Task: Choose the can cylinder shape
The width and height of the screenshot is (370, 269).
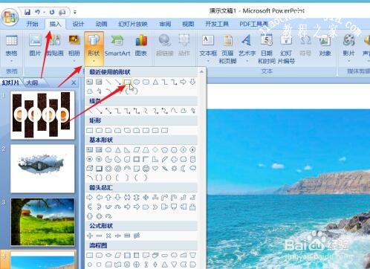Action: pyautogui.click(x=193, y=159)
